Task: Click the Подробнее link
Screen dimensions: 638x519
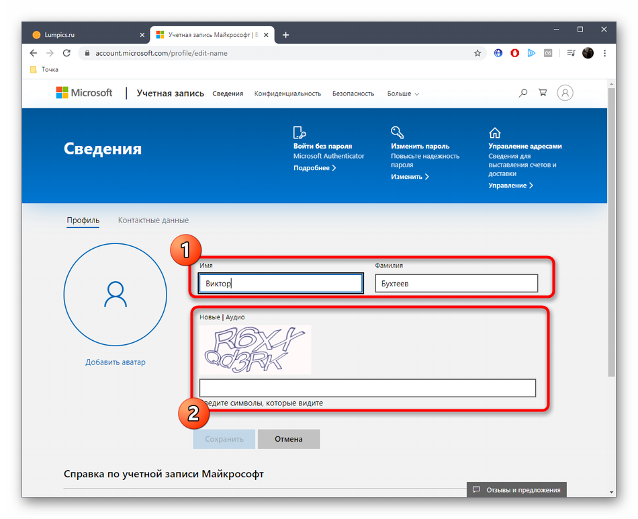Action: pos(314,168)
